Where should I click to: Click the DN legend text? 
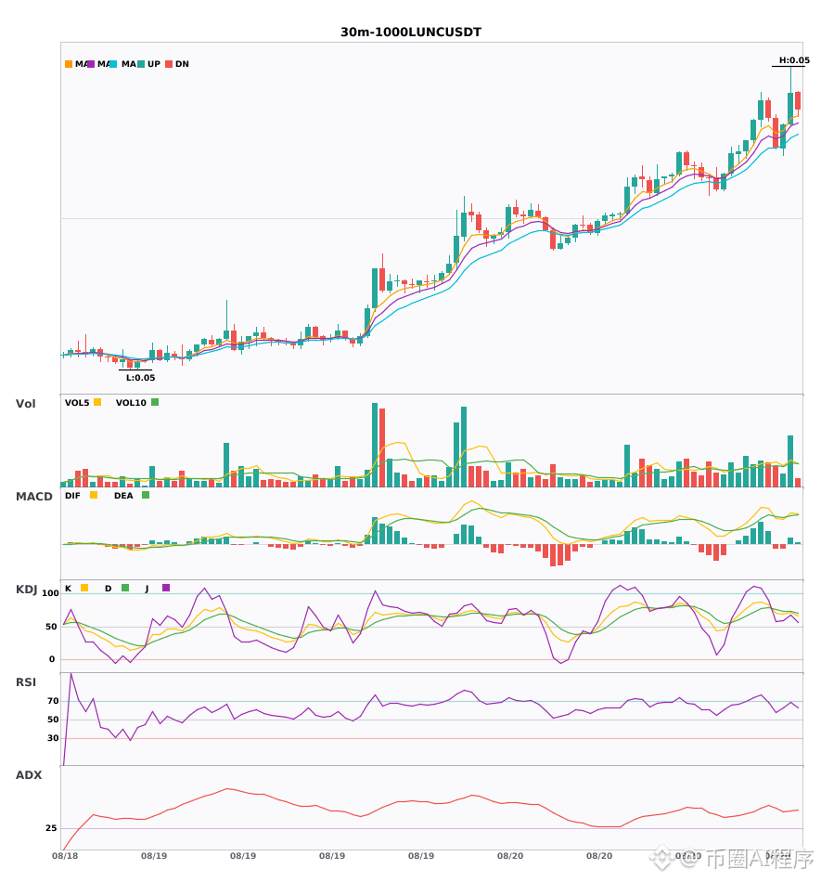pos(182,64)
